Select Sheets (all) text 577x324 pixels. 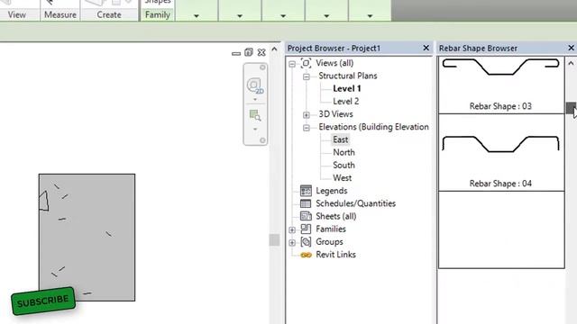336,216
